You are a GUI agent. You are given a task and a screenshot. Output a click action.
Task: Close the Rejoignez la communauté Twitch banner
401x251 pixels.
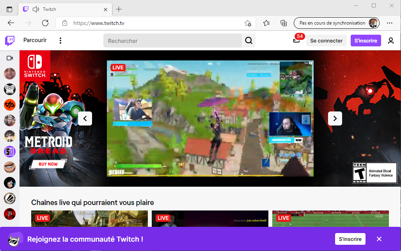[379, 239]
